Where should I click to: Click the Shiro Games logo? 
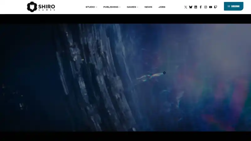click(41, 7)
